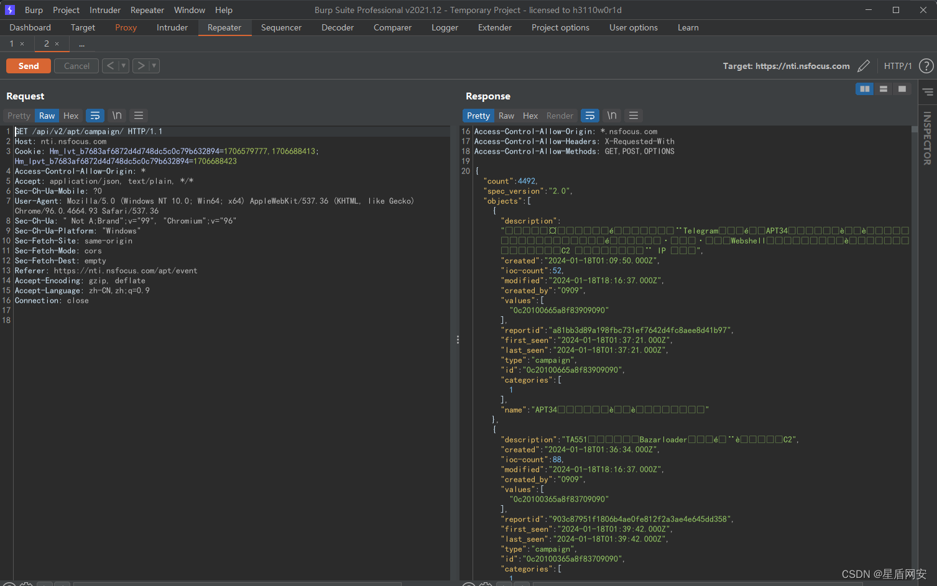937x586 pixels.
Task: Open back history dropdown arrow
Action: tap(123, 66)
